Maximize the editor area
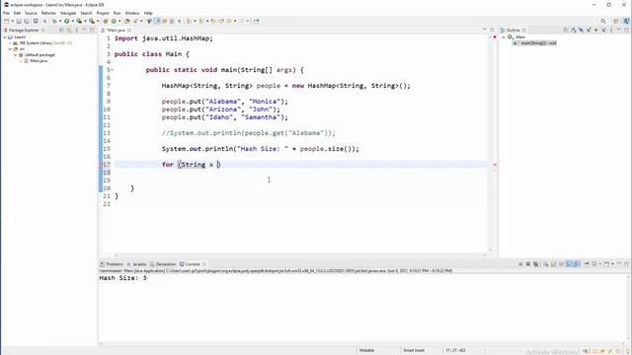The image size is (632, 355). coord(492,31)
